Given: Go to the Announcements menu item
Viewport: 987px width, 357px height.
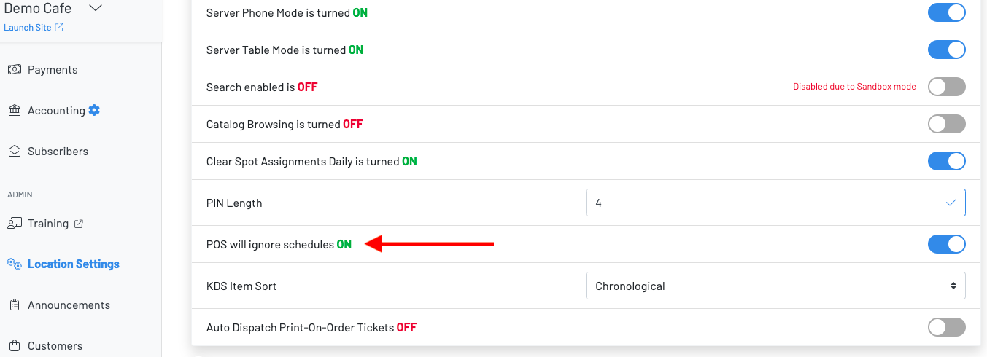Looking at the screenshot, I should pos(69,305).
